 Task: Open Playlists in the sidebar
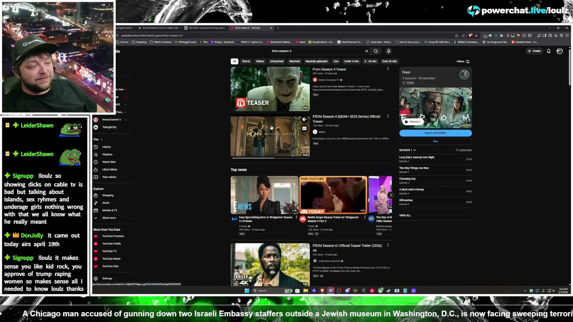[x=107, y=154]
